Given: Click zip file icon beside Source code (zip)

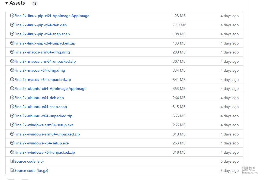Looking at the screenshot, I should coord(12,161).
